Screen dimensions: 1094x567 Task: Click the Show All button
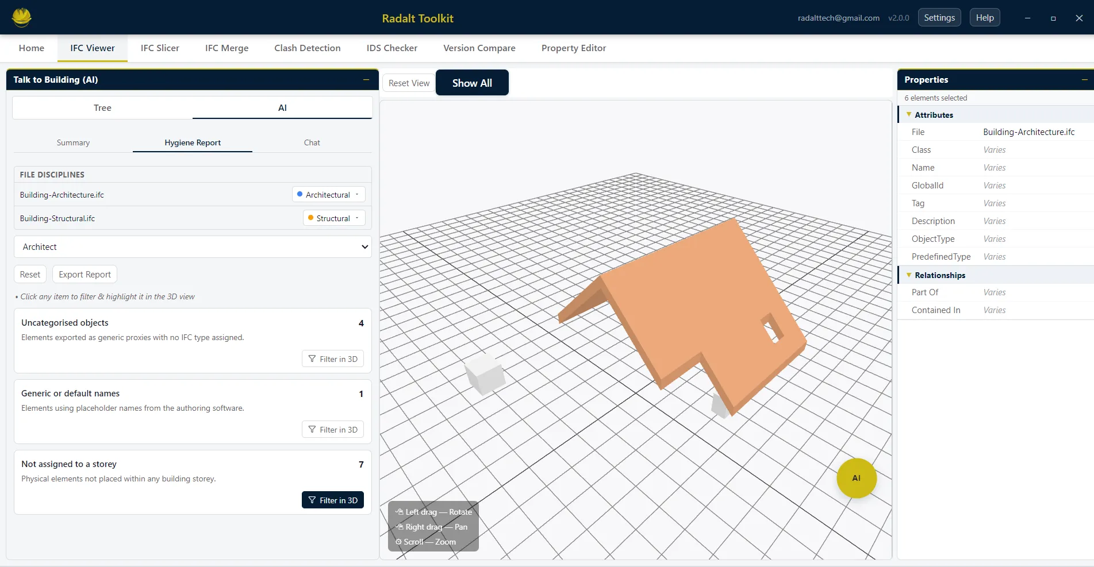tap(472, 83)
